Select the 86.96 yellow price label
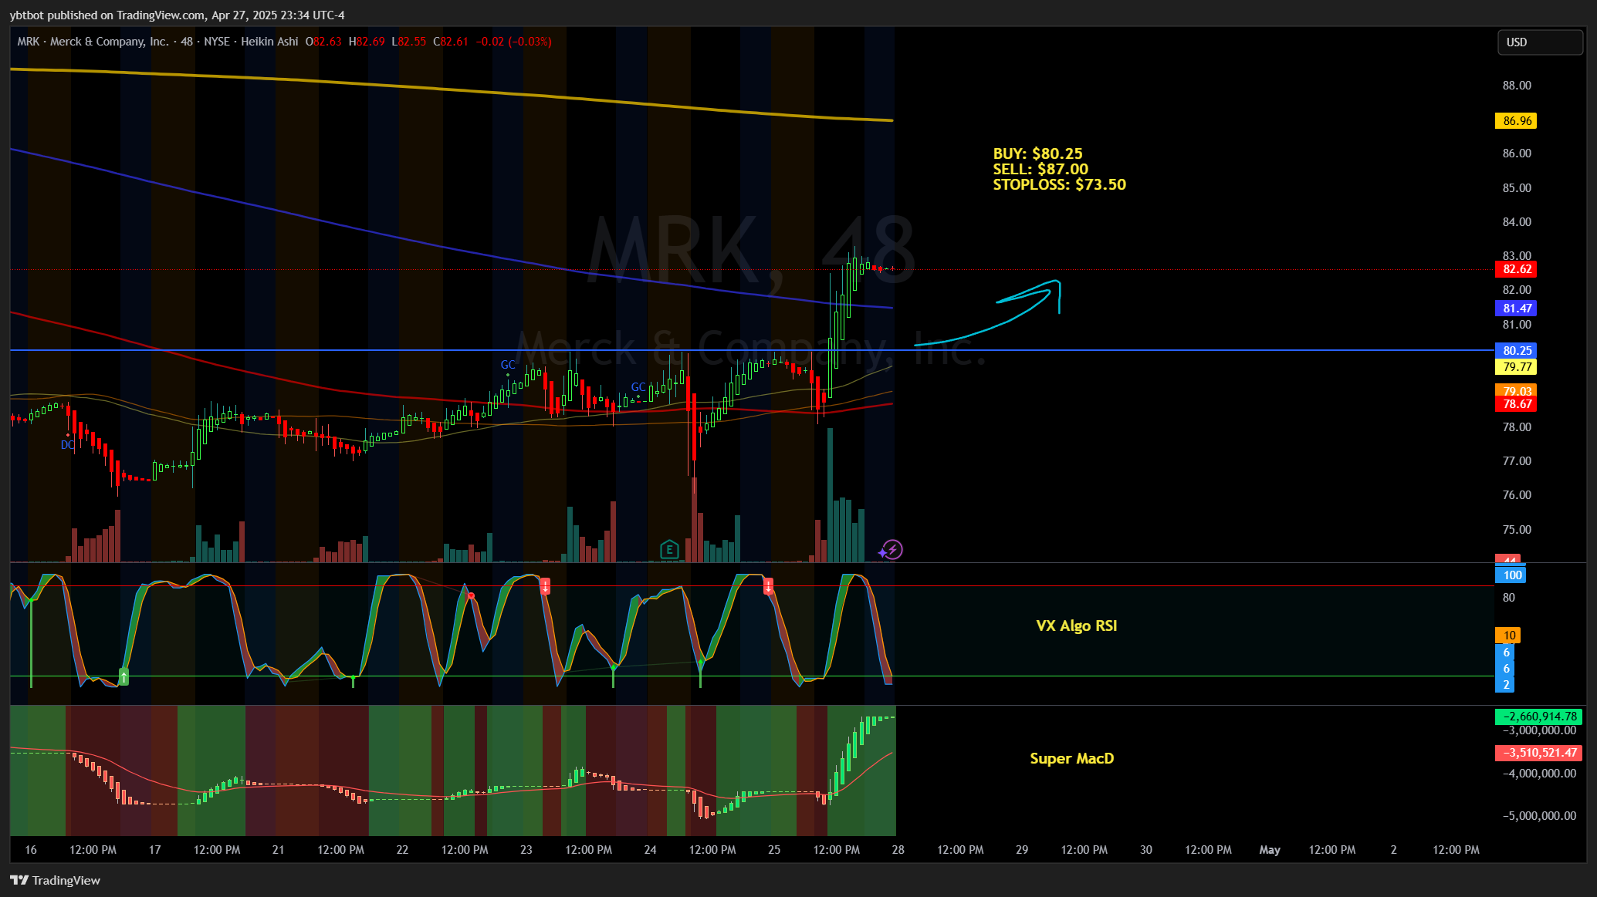 click(1516, 121)
